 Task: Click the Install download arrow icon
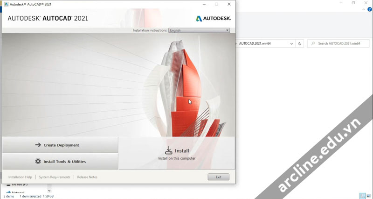tap(169, 150)
